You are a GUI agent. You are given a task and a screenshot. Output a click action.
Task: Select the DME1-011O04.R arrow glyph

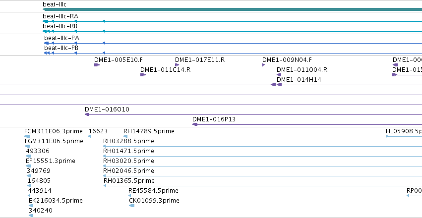pyautogui.click(x=279, y=75)
